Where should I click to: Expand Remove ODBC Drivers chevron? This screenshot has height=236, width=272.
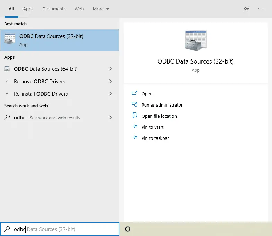pos(110,81)
